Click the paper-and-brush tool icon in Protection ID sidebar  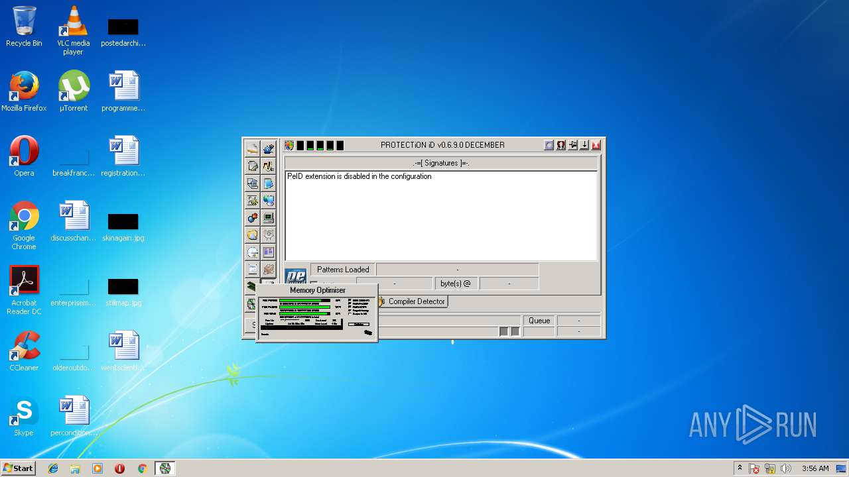(x=252, y=148)
